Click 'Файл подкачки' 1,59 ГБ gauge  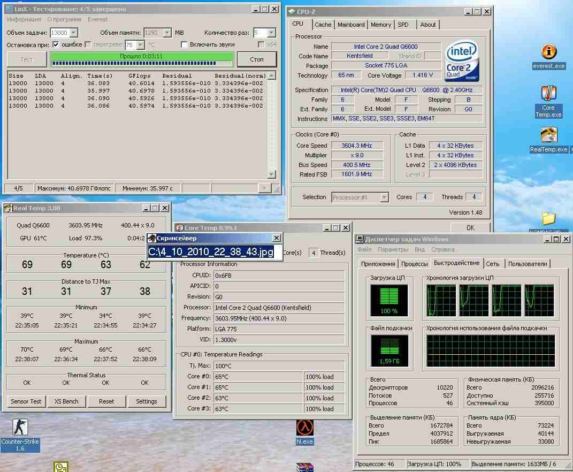point(389,351)
